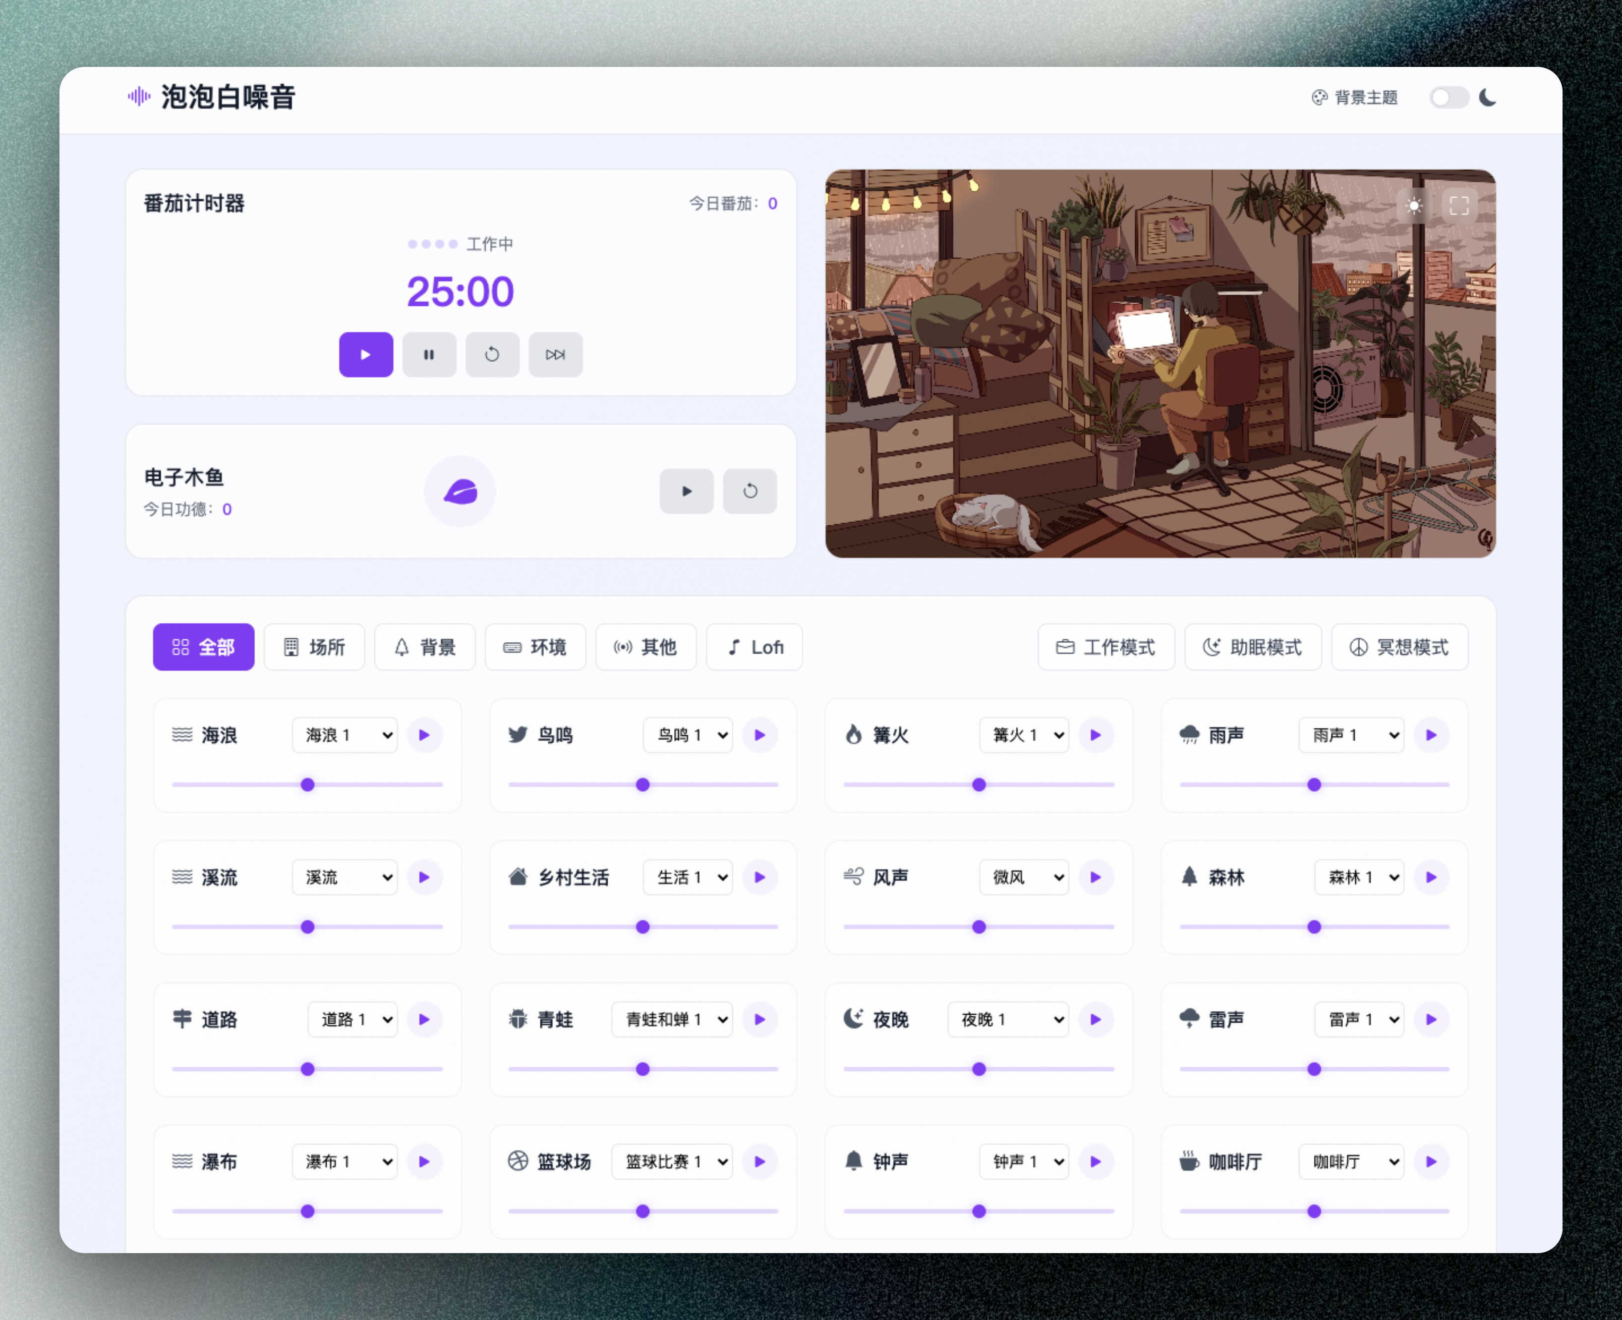Tap the wooden fish icon
The image size is (1622, 1320).
(460, 491)
